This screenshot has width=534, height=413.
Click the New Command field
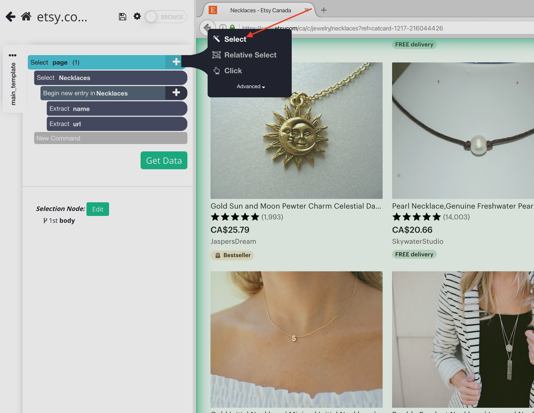[111, 138]
